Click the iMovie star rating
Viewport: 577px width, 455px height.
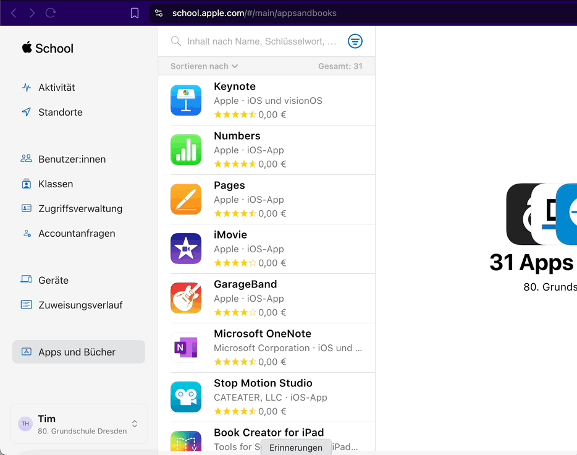pyautogui.click(x=235, y=263)
